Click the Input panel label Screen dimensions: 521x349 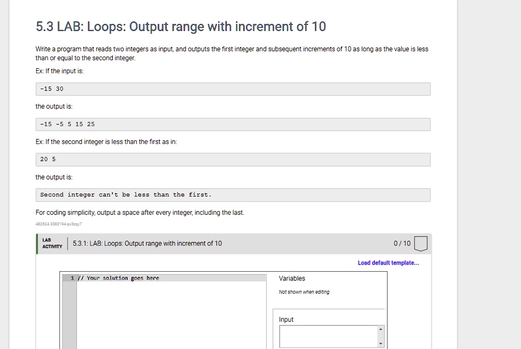(x=286, y=319)
